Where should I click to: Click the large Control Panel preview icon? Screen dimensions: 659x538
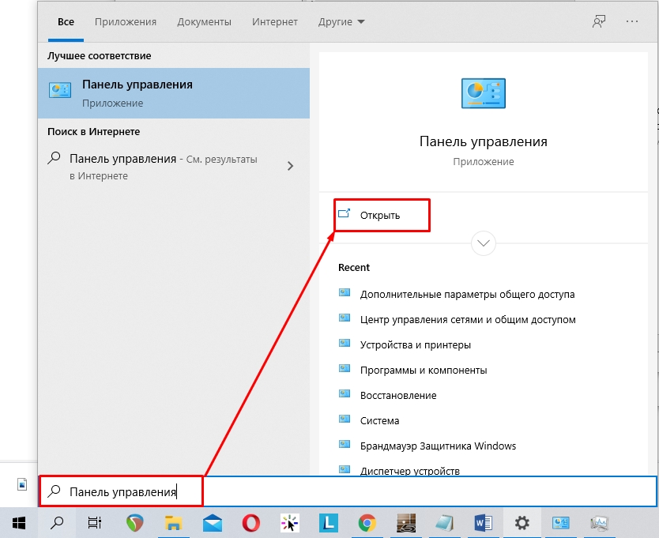[x=484, y=93]
